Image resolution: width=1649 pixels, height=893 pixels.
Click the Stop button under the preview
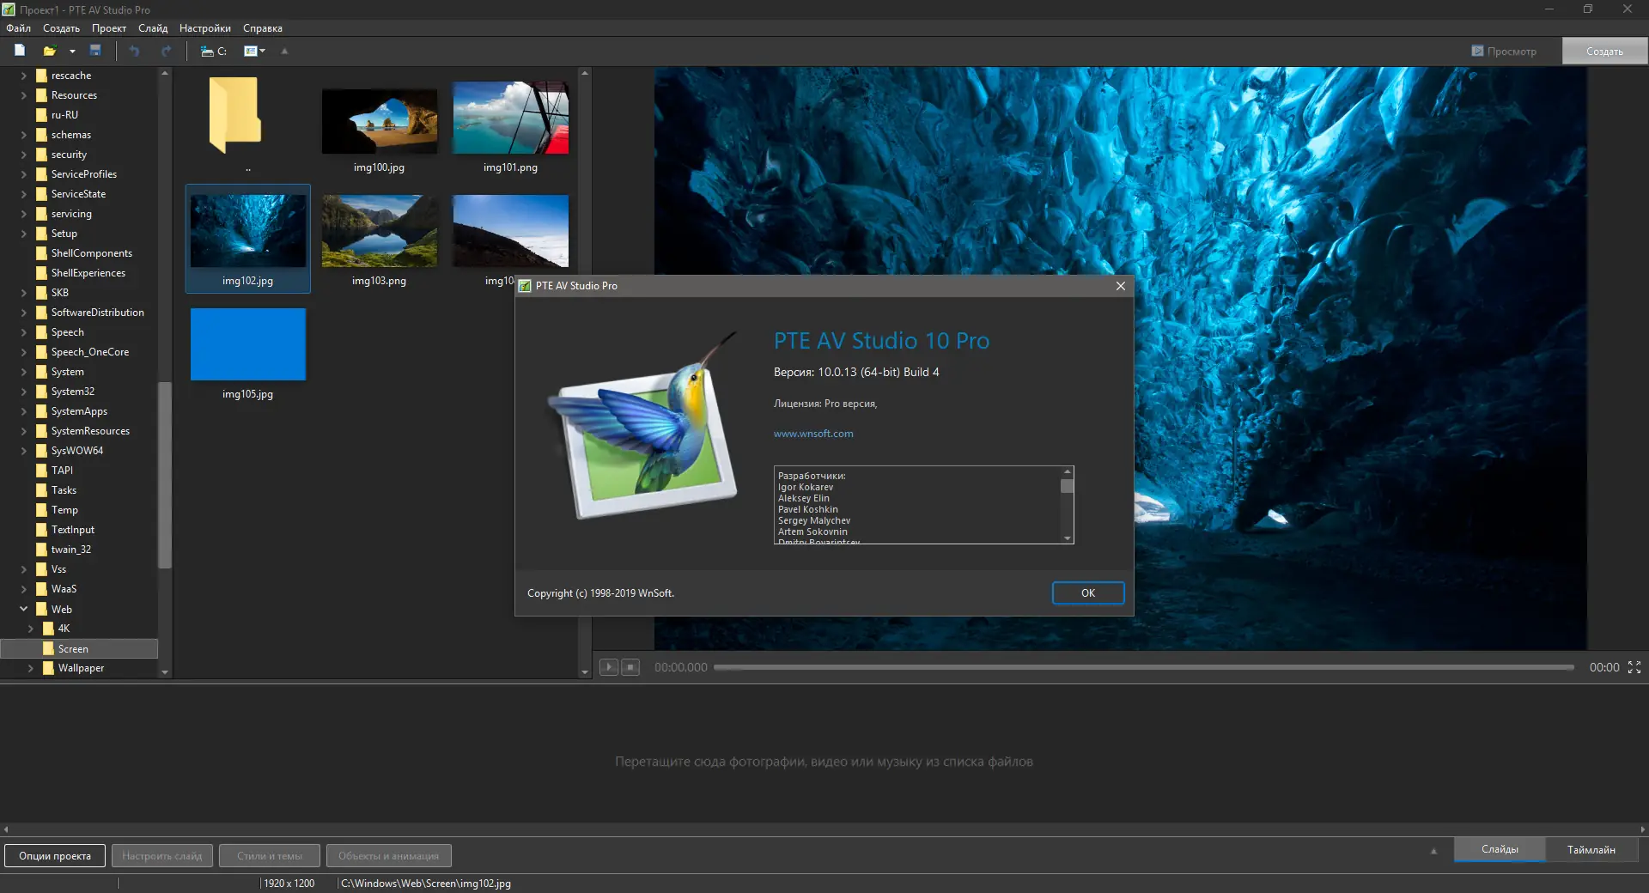(x=630, y=667)
